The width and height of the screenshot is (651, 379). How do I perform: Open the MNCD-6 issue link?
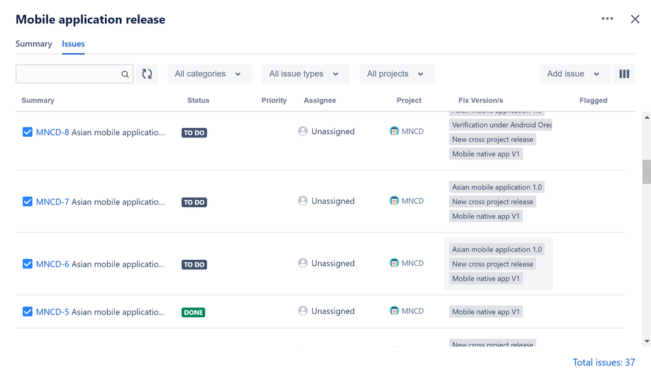tap(52, 264)
